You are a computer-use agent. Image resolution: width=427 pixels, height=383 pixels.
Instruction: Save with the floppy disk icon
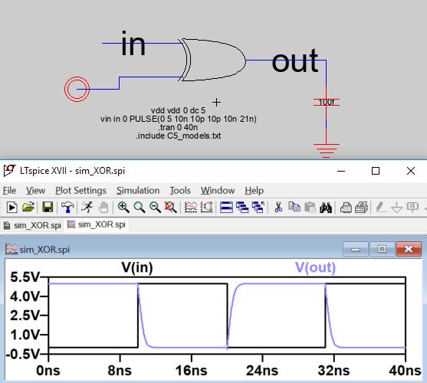pos(48,208)
